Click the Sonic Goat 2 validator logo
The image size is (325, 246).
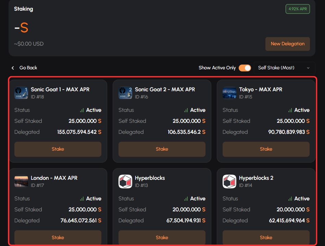125,93
